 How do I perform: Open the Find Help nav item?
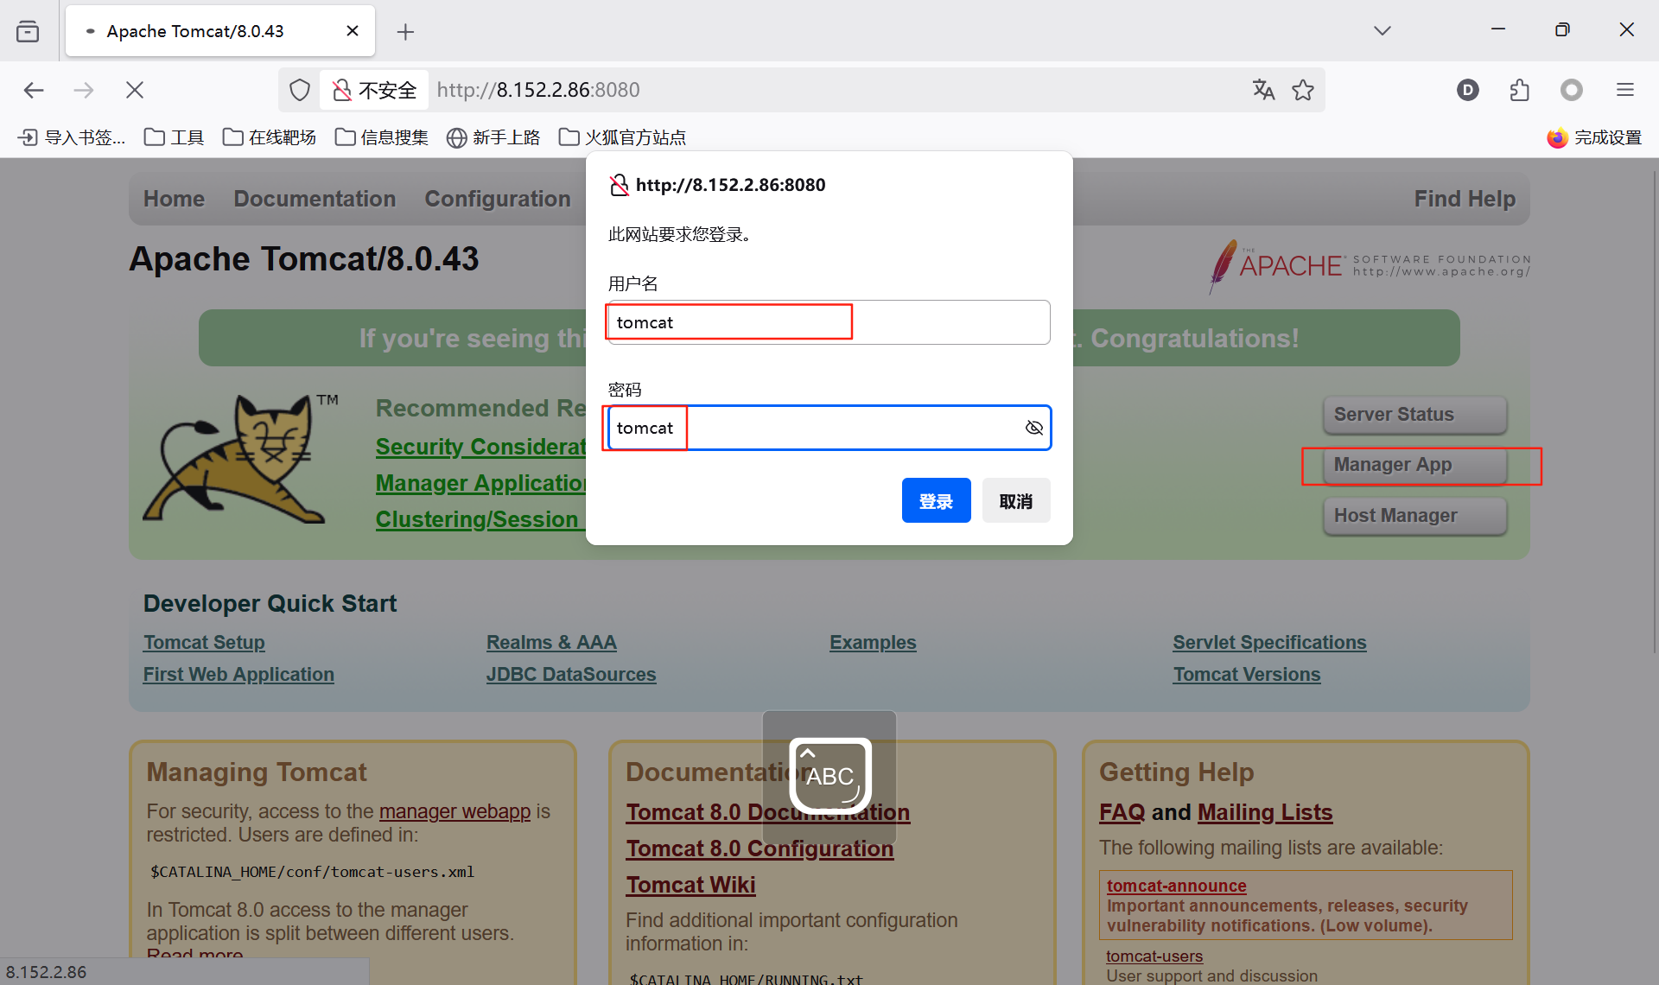pos(1465,199)
